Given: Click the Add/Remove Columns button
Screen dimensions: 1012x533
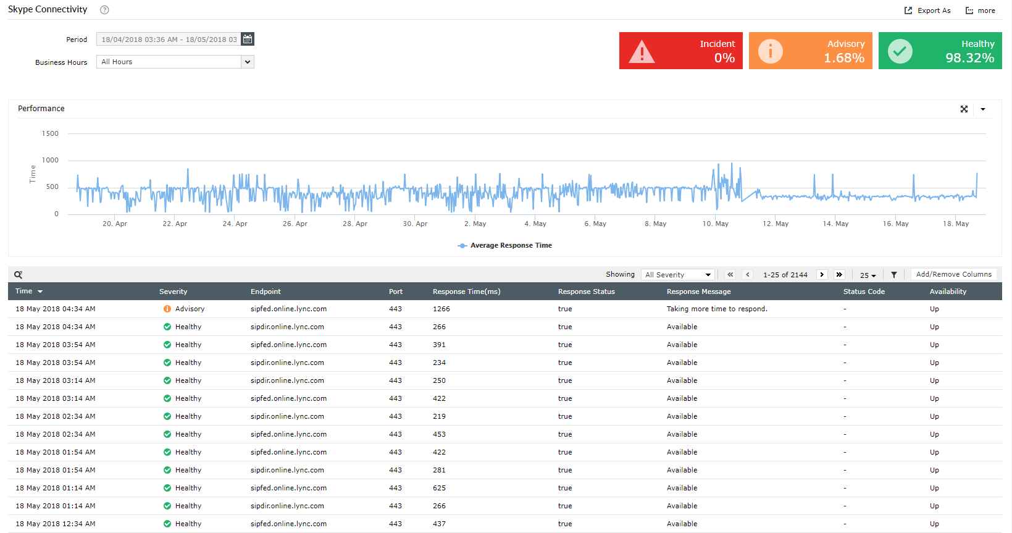Looking at the screenshot, I should [x=953, y=274].
